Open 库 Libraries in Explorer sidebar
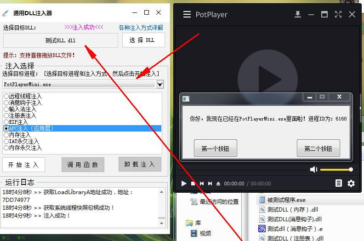364x241 pixels. 193,223
